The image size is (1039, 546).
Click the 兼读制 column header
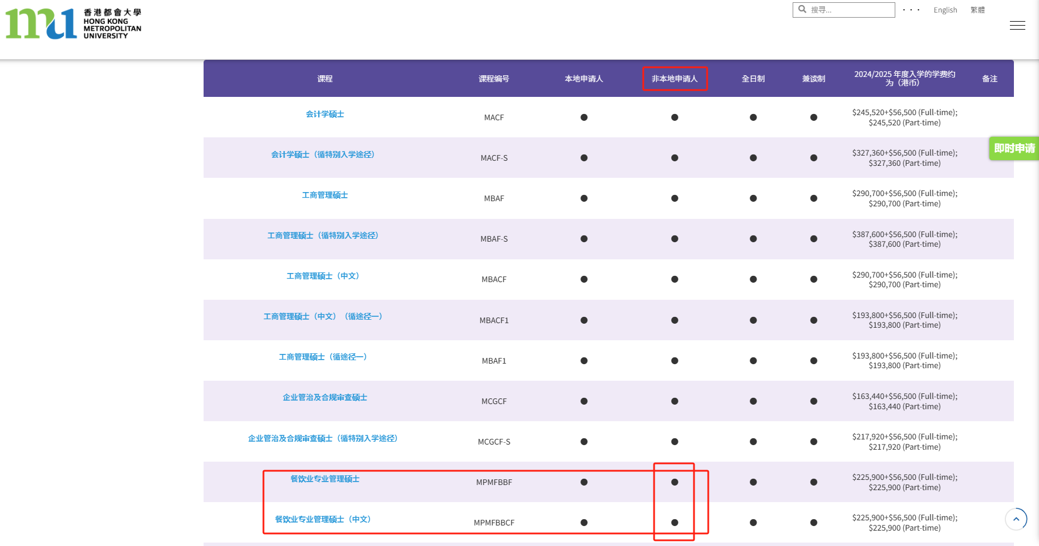tap(814, 79)
